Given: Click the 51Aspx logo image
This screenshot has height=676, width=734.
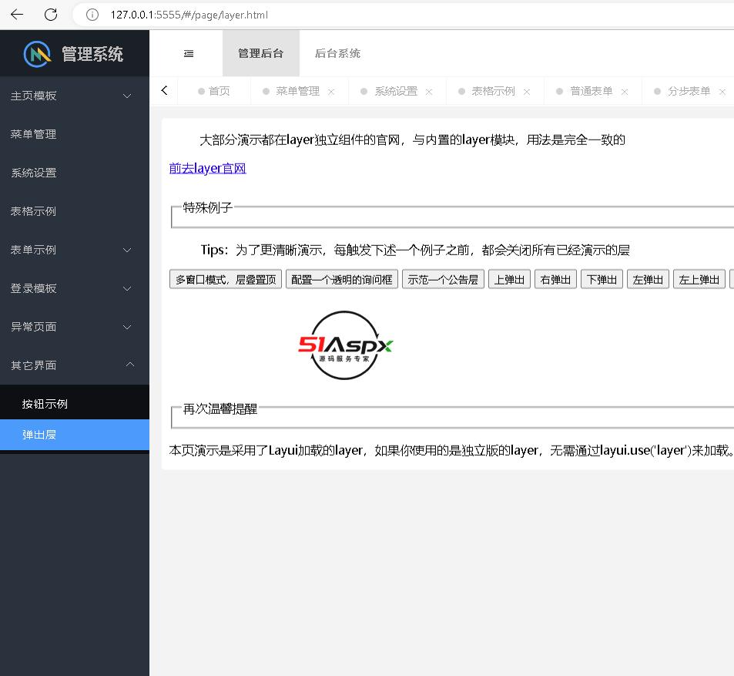Looking at the screenshot, I should pos(346,345).
